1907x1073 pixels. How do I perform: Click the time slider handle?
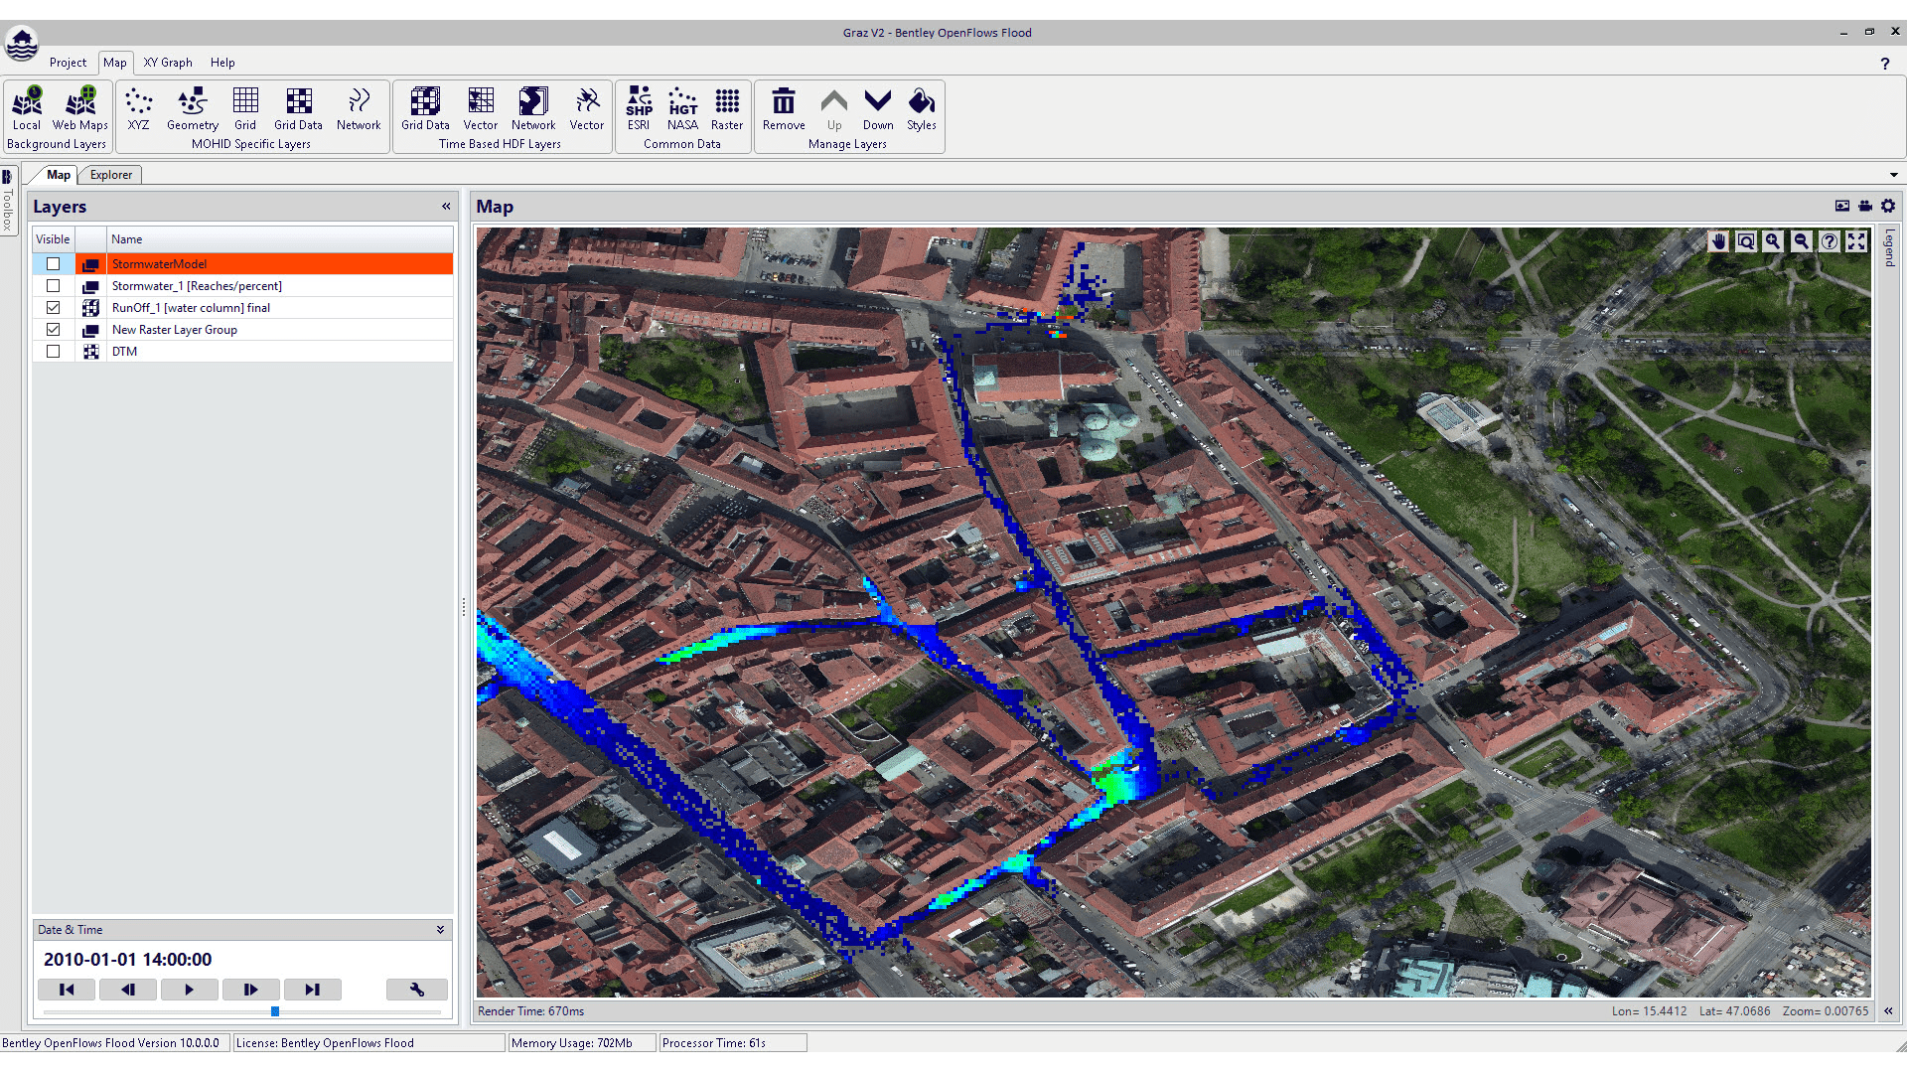[275, 1011]
